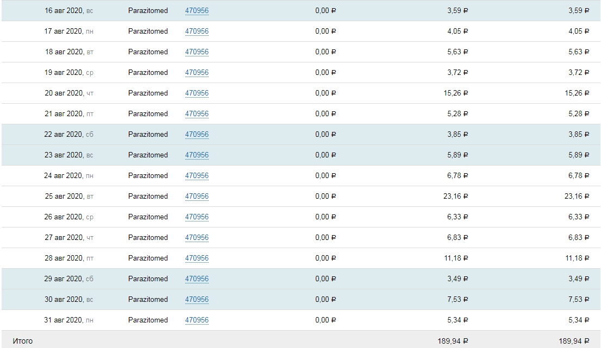
Task: Select the Итого summary row label
Action: 23,341
